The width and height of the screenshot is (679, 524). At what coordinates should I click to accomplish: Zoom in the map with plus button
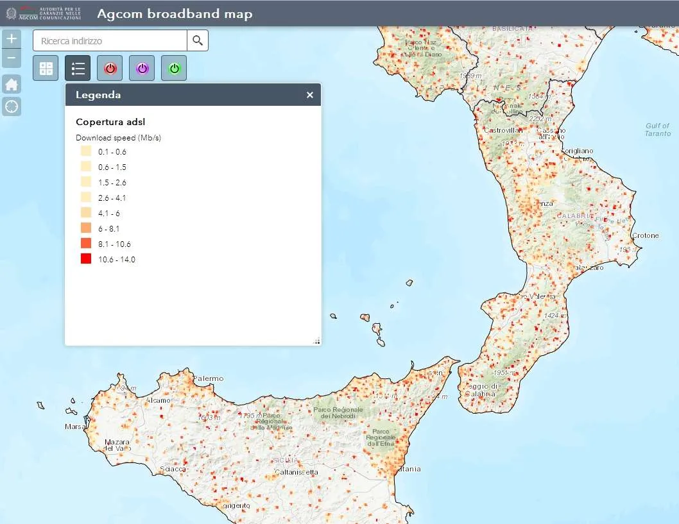(x=12, y=39)
